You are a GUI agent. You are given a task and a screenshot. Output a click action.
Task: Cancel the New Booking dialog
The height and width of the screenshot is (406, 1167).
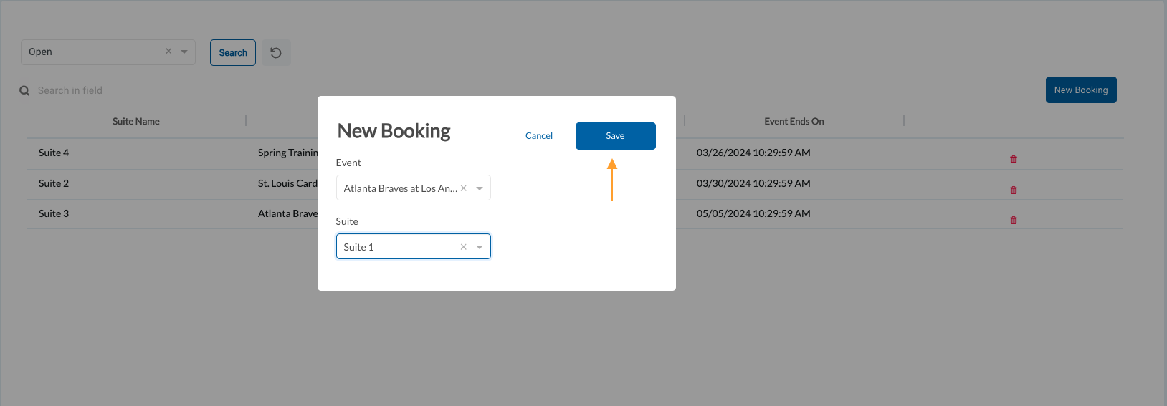[539, 136]
